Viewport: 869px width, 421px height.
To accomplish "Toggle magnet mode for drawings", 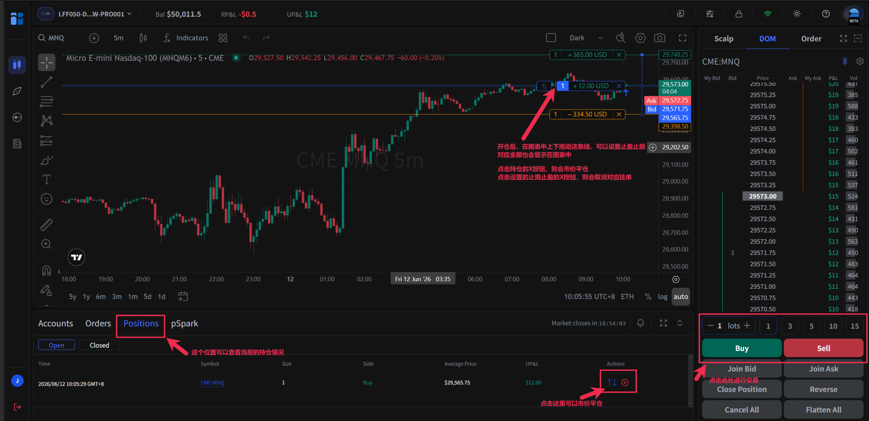I will 46,271.
